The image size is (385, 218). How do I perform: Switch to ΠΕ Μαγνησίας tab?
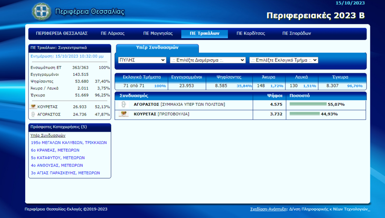(158, 33)
